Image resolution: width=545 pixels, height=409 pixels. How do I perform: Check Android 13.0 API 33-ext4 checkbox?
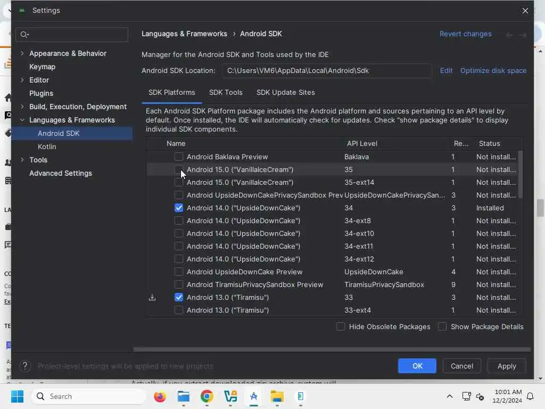tap(179, 310)
